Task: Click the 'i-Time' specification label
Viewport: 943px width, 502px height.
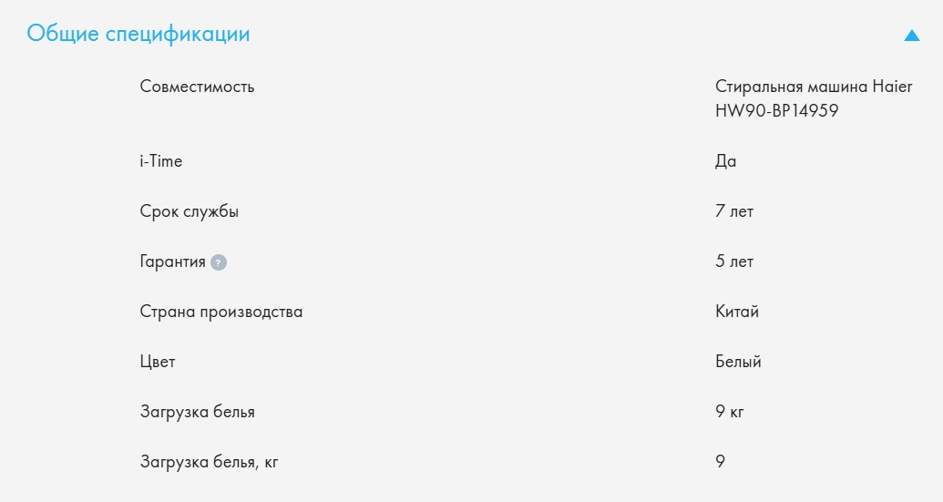Action: 161,162
